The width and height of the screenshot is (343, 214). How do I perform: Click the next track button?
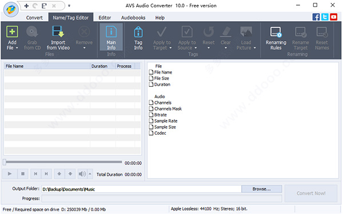pyautogui.click(x=46, y=174)
